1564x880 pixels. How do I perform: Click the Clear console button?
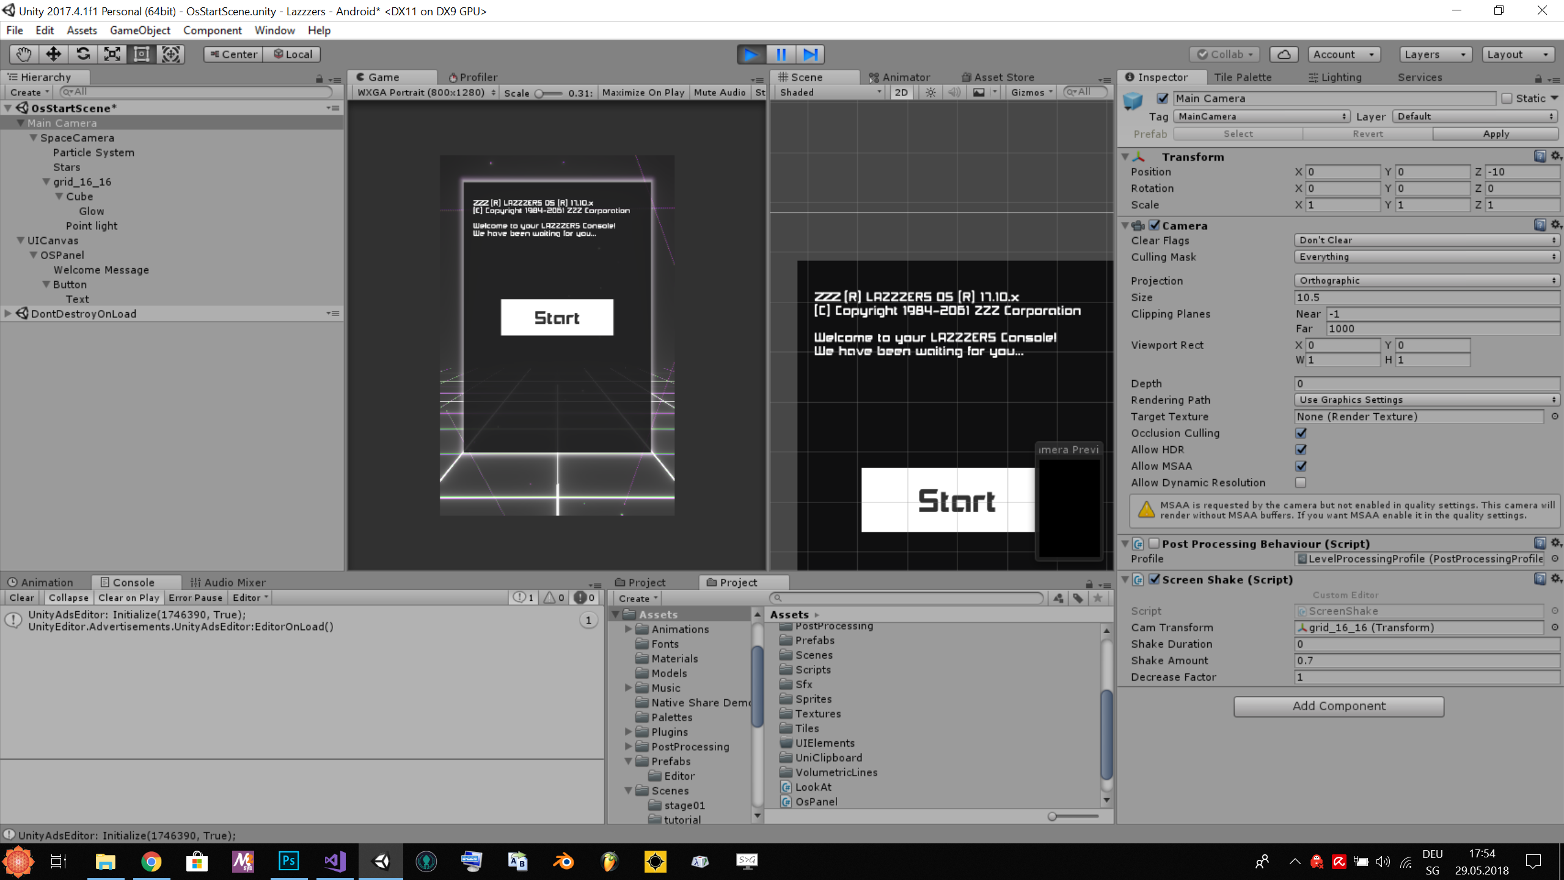coord(21,598)
